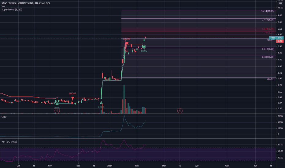The height and width of the screenshot is (168, 285).
Task: Click the May label on time axis
Action: click(x=227, y=166)
